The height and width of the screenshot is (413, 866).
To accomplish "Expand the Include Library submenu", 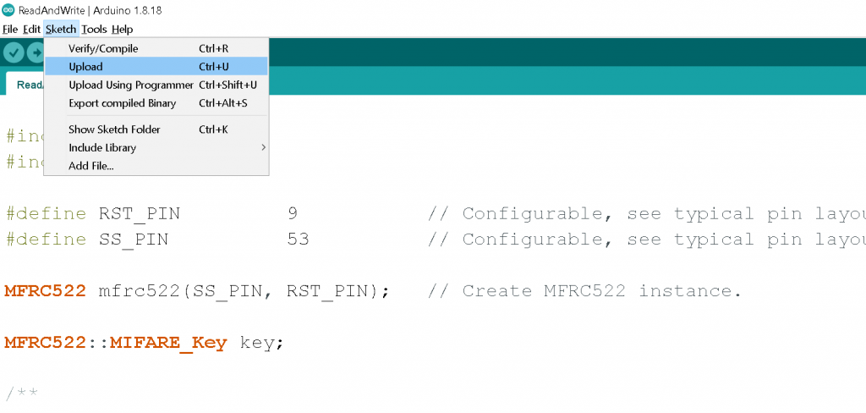I will (x=102, y=147).
